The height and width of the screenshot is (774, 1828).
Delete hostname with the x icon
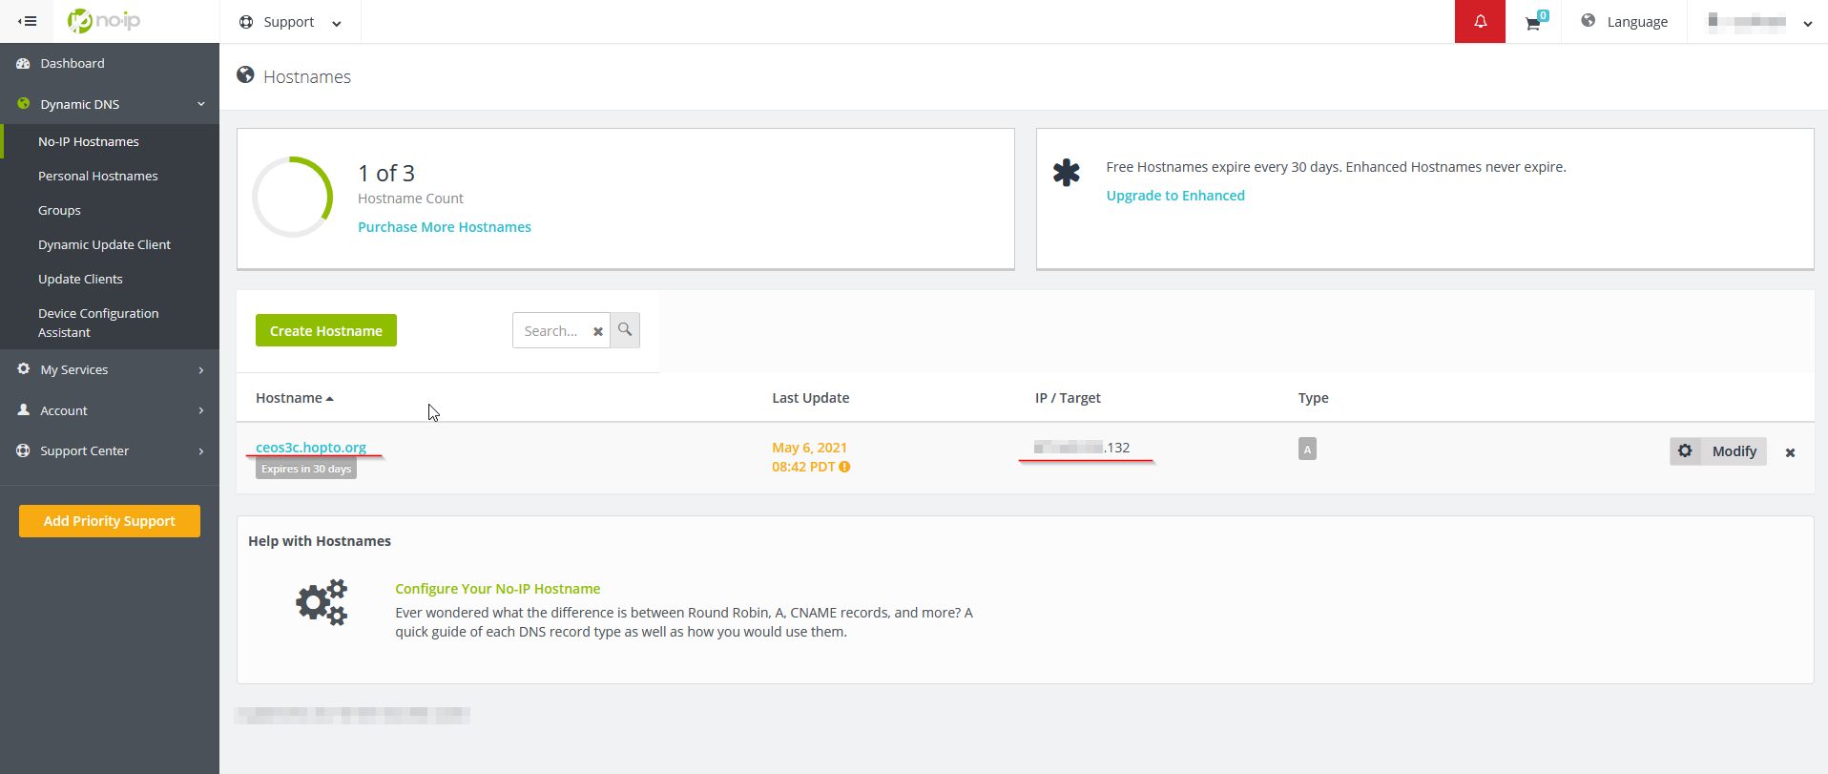tap(1790, 452)
